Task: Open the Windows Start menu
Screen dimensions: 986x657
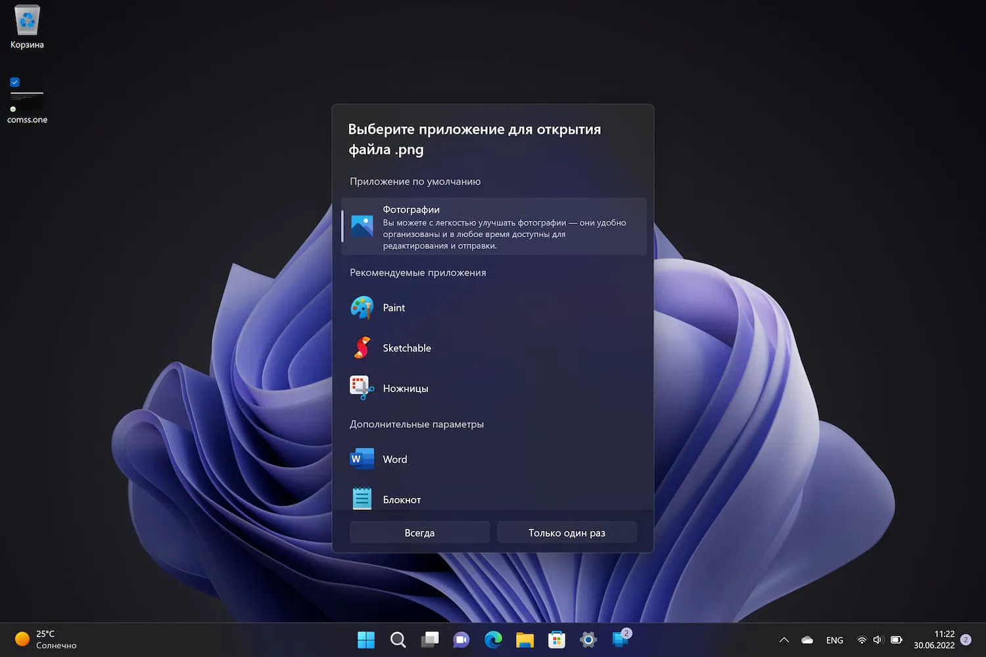Action: click(x=366, y=639)
